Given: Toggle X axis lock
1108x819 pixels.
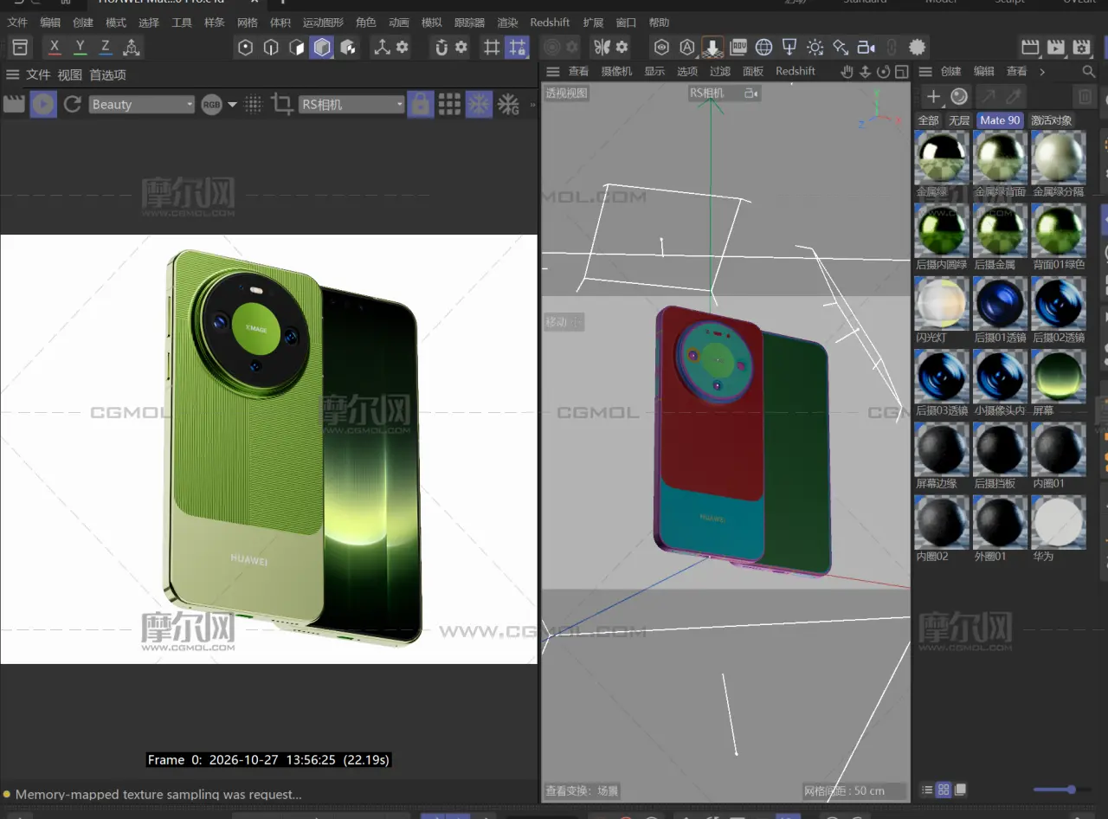Looking at the screenshot, I should (55, 48).
